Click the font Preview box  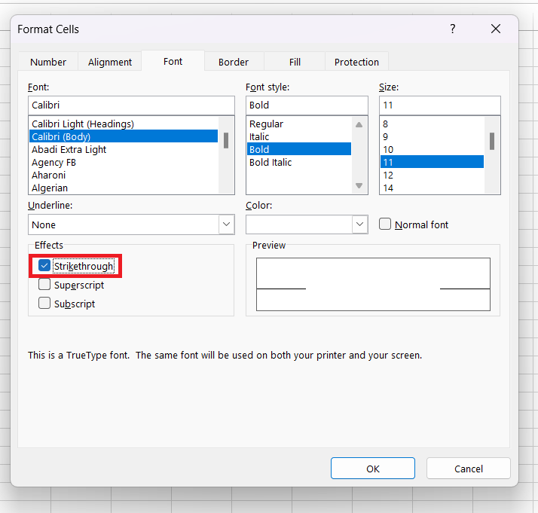point(373,284)
